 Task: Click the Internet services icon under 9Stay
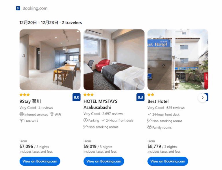(21, 114)
